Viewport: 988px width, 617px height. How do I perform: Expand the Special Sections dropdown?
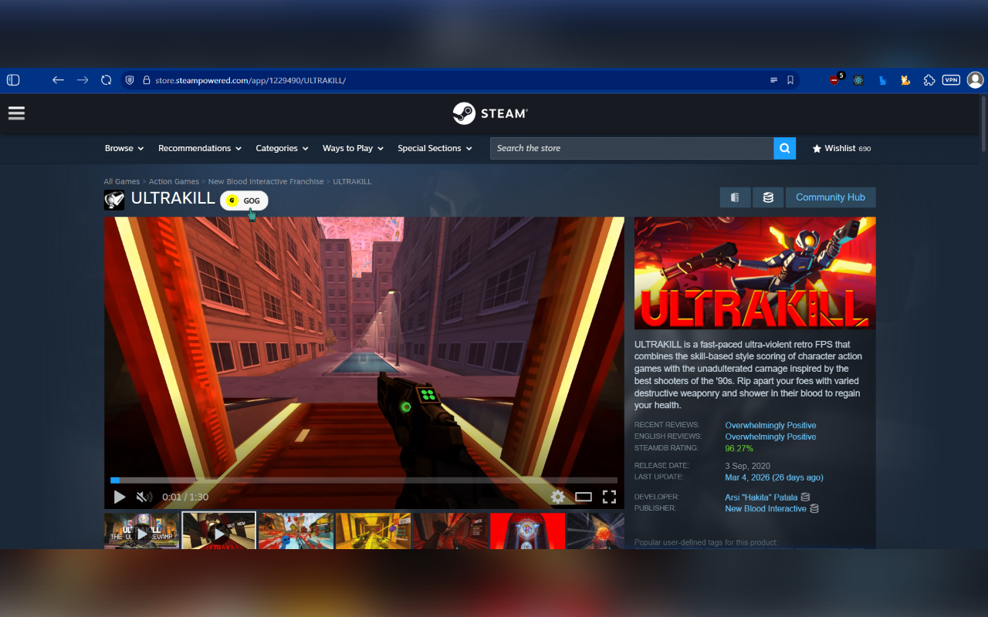point(435,148)
